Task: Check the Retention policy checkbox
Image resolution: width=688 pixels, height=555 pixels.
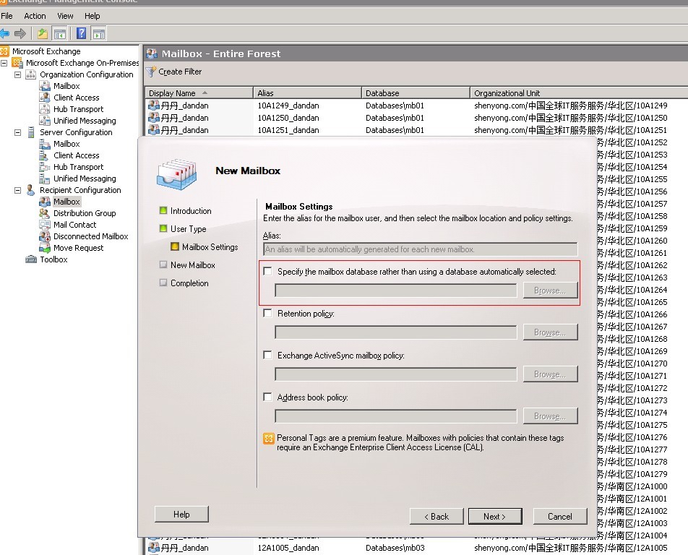Action: [x=267, y=313]
